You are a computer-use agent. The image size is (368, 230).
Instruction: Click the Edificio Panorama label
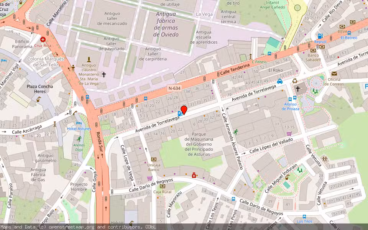pos(22,44)
